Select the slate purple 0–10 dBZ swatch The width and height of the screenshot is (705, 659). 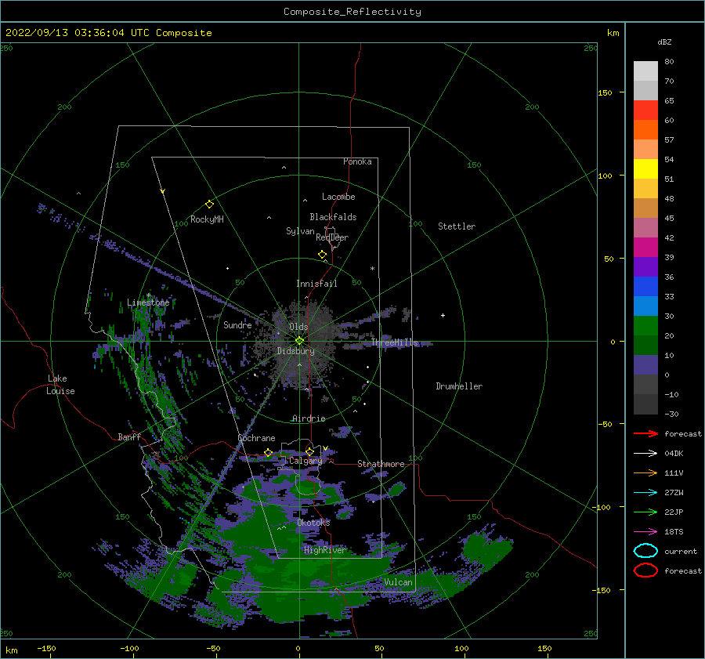(x=645, y=365)
